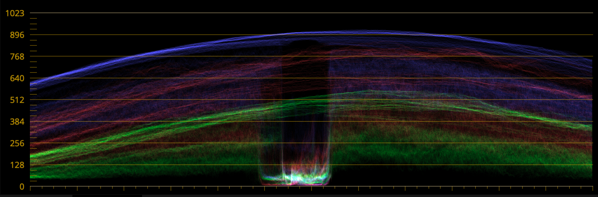Click the 896 scale label
The image size is (598, 197).
(x=17, y=35)
